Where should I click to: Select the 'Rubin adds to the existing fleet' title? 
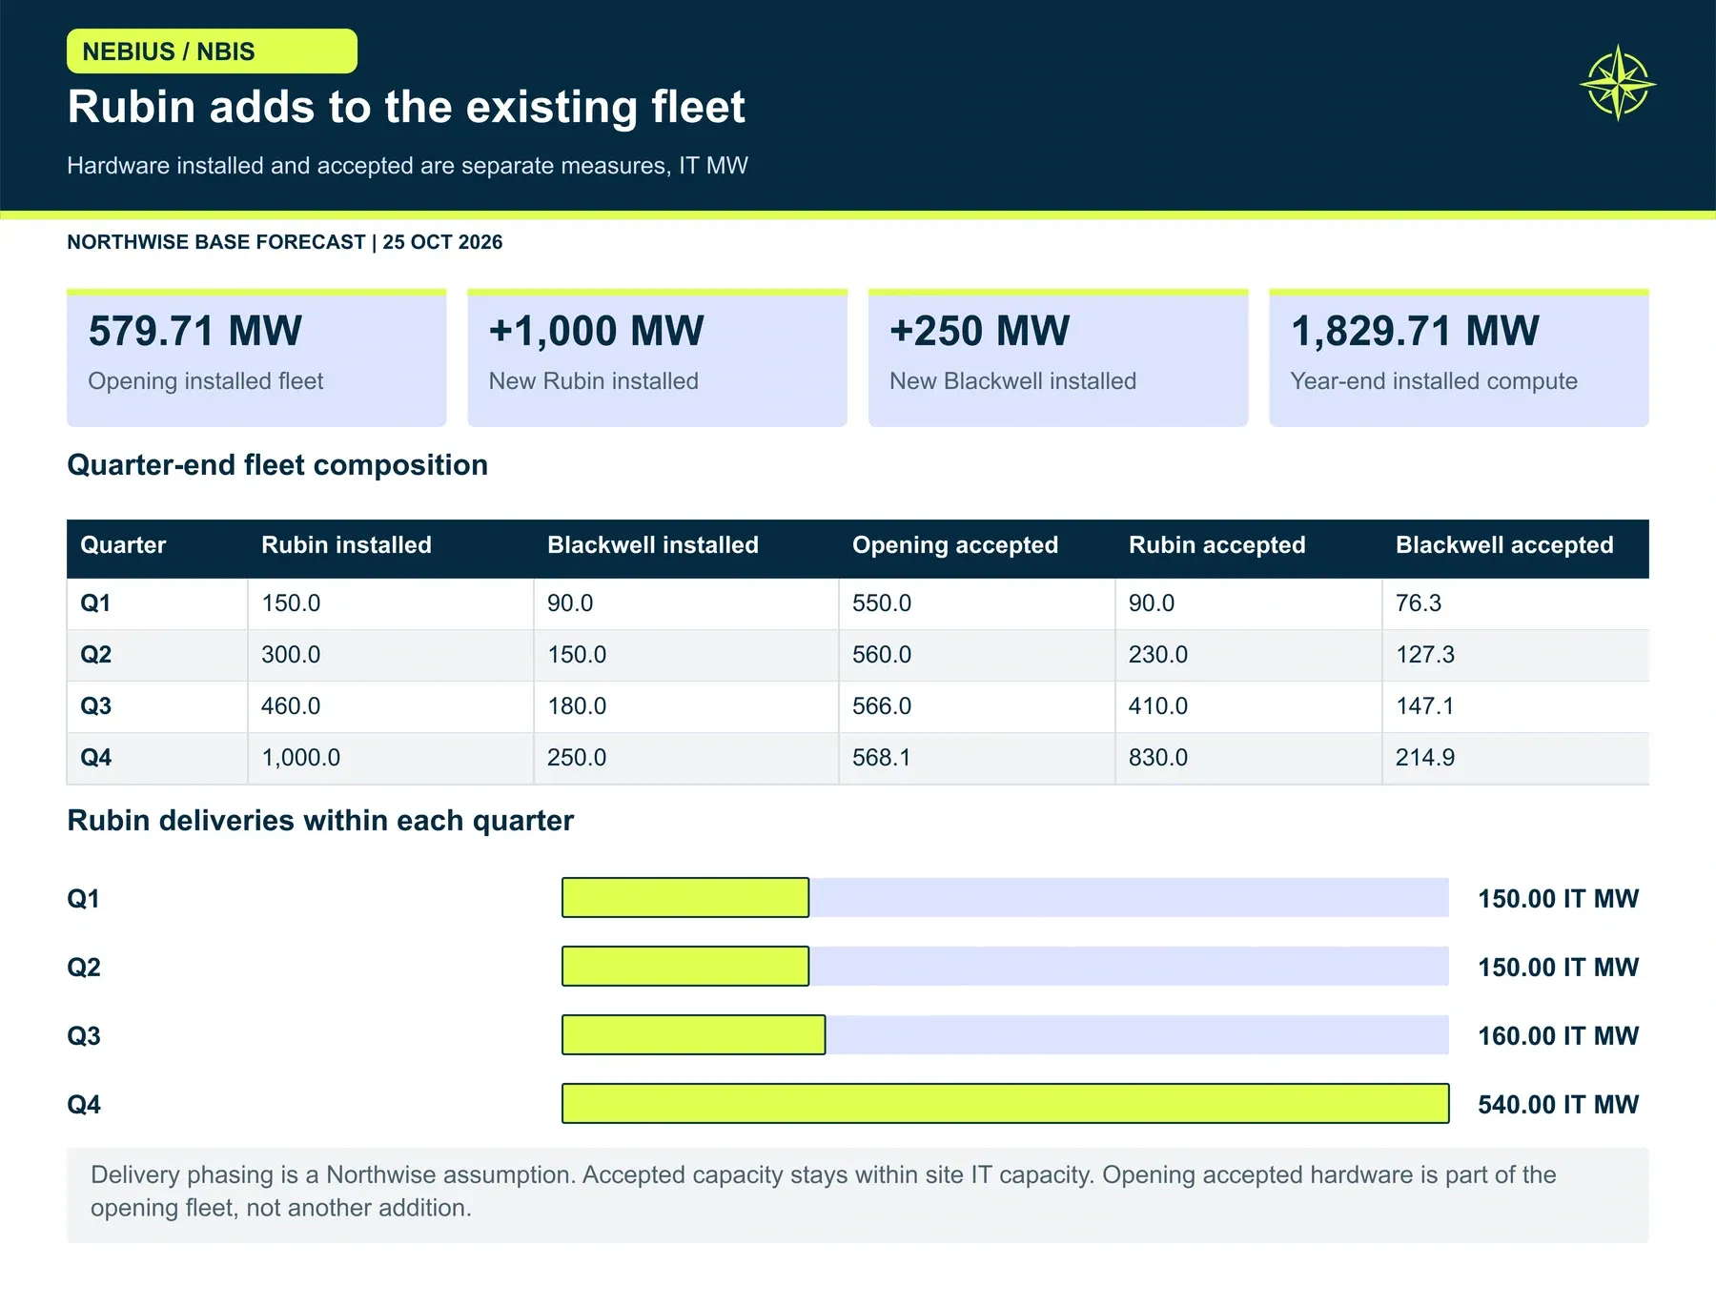click(406, 107)
